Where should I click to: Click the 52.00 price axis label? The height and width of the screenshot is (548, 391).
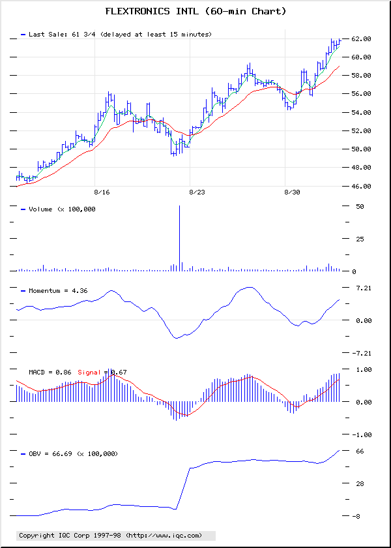[x=361, y=130]
